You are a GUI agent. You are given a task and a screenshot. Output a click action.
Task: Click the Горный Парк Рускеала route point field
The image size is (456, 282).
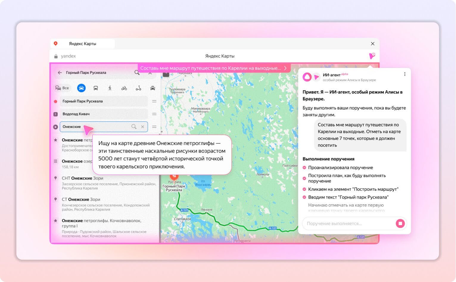[104, 101]
